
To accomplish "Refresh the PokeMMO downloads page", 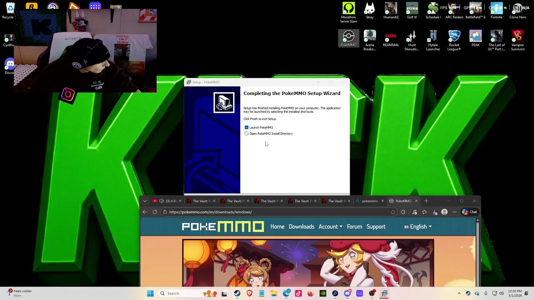I will 155,212.
